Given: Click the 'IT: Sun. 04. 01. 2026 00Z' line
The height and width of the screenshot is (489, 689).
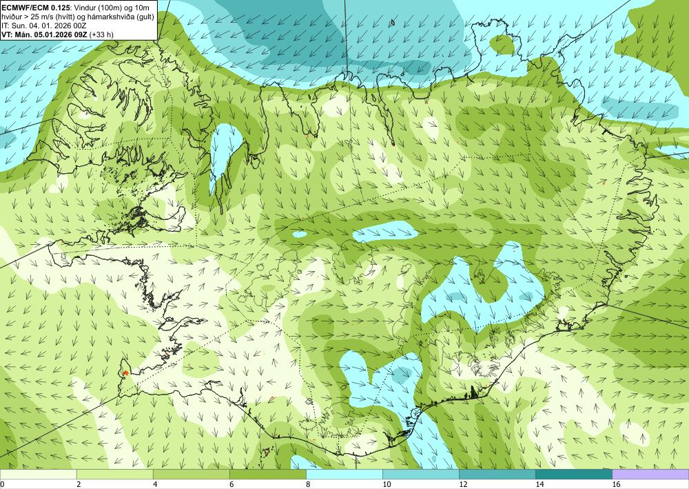Looking at the screenshot, I should tap(43, 26).
